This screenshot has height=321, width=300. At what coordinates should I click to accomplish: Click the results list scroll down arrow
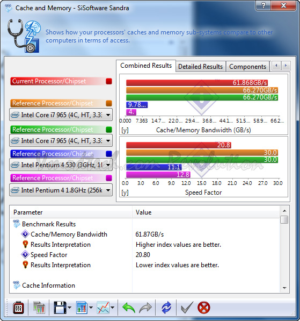(x=284, y=288)
